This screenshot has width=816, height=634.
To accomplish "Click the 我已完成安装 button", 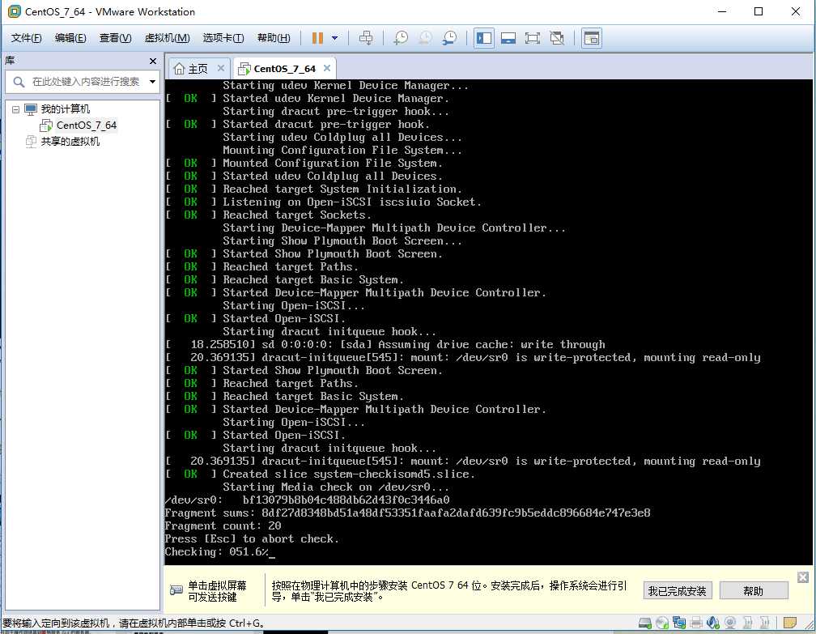I will pyautogui.click(x=677, y=591).
